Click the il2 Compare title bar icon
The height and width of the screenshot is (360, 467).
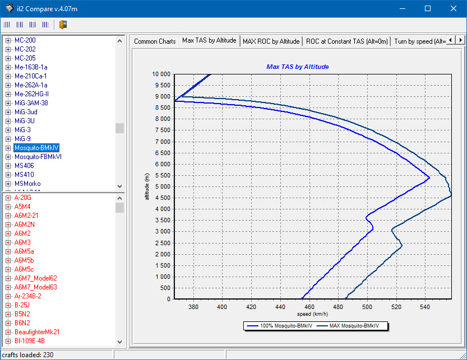tap(9, 8)
